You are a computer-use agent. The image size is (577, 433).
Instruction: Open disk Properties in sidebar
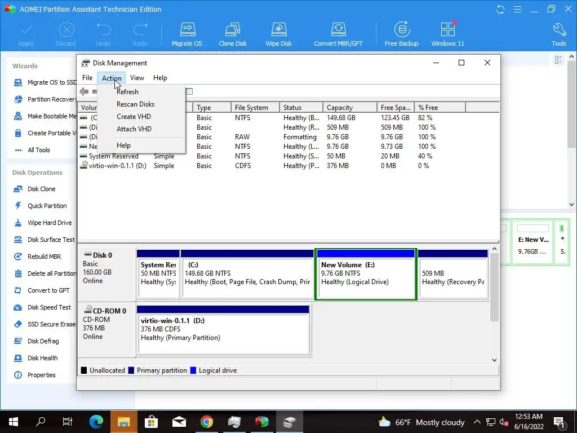point(34,375)
